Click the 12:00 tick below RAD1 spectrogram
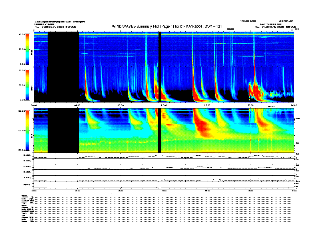 (x=164, y=105)
